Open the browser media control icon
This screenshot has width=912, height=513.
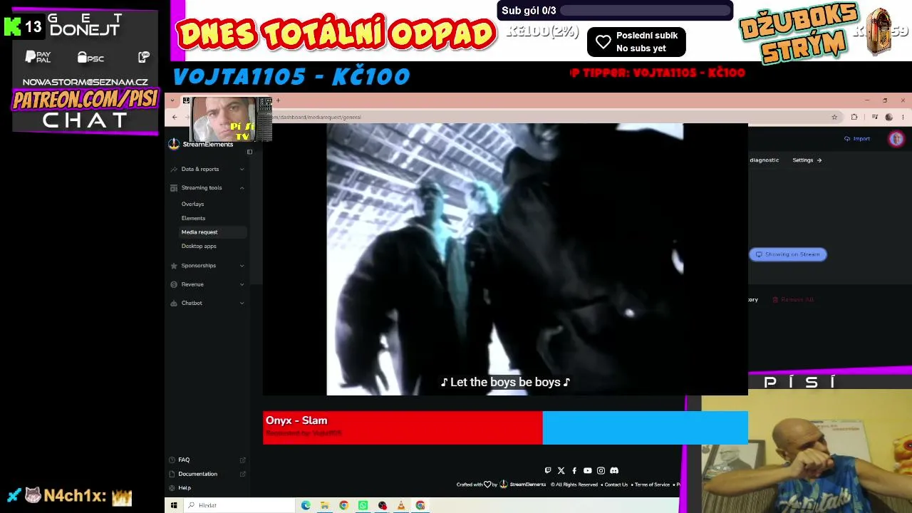click(874, 117)
